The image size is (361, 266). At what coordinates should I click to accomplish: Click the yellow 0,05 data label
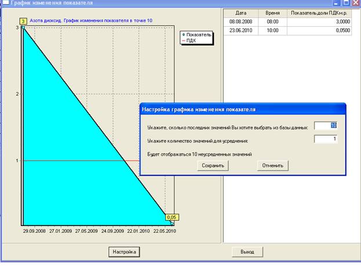(172, 217)
